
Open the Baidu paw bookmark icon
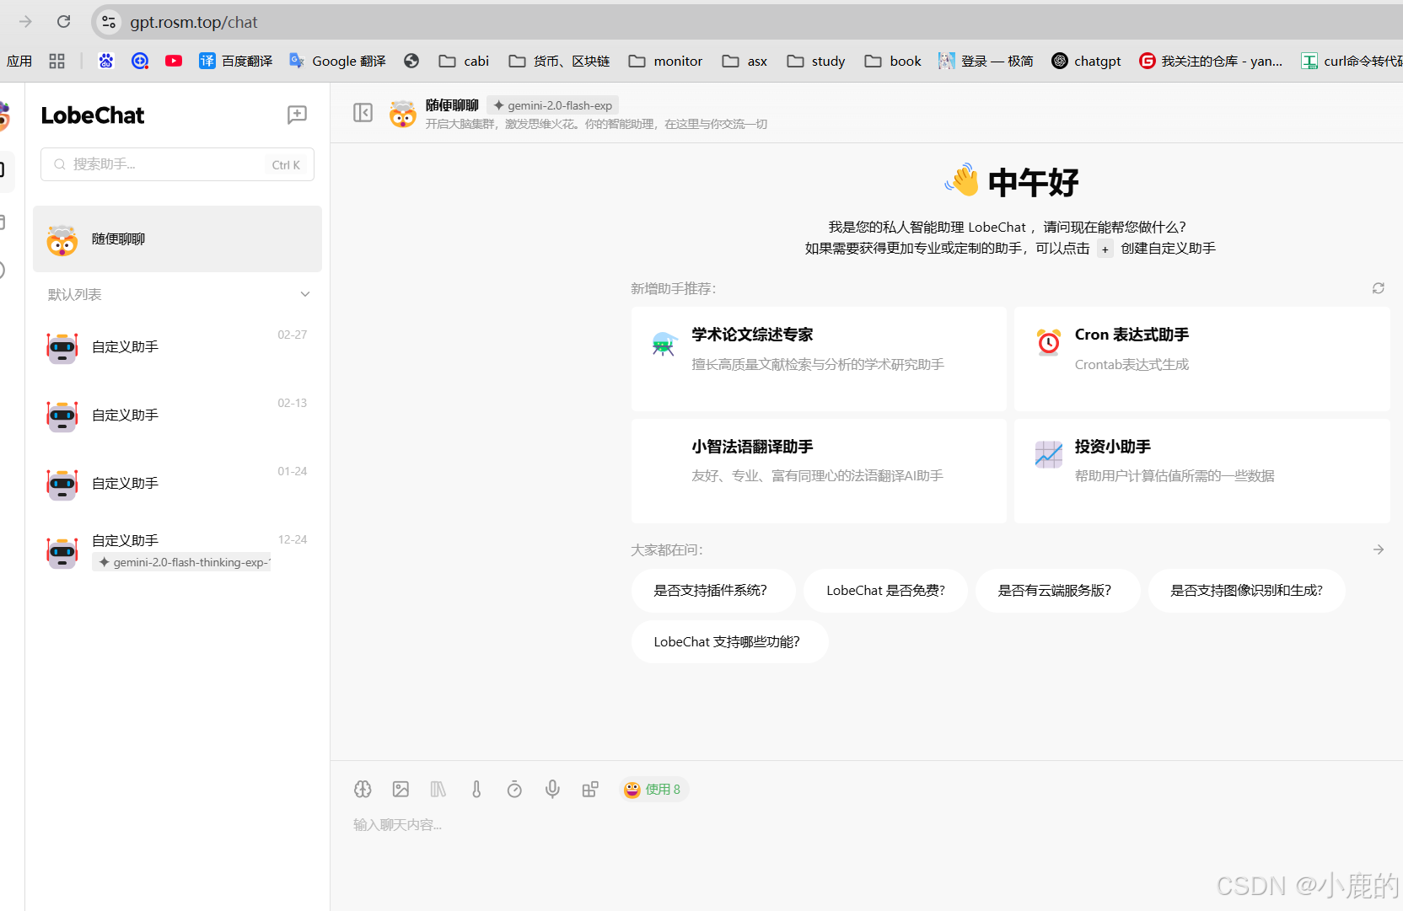tap(105, 61)
